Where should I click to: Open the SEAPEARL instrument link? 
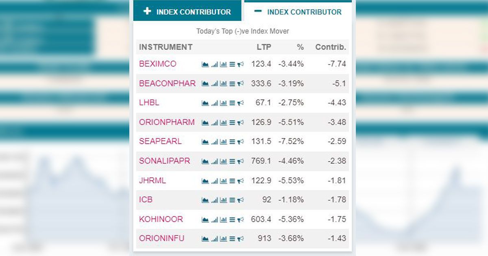(160, 141)
